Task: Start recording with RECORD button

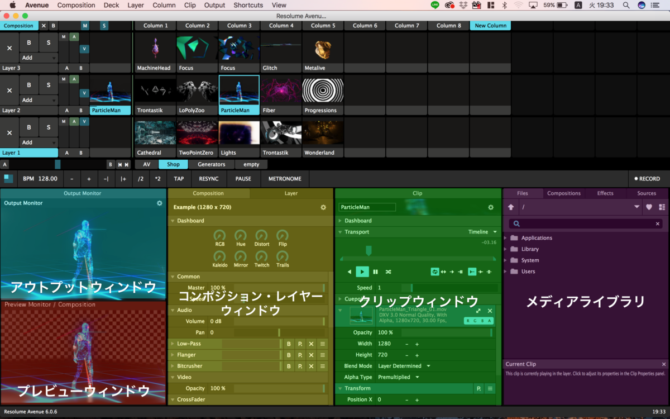Action: 647,179
